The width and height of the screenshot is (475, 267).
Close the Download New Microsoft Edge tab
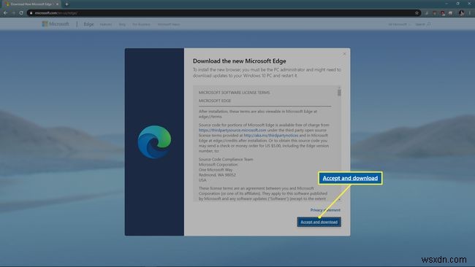[57, 4]
